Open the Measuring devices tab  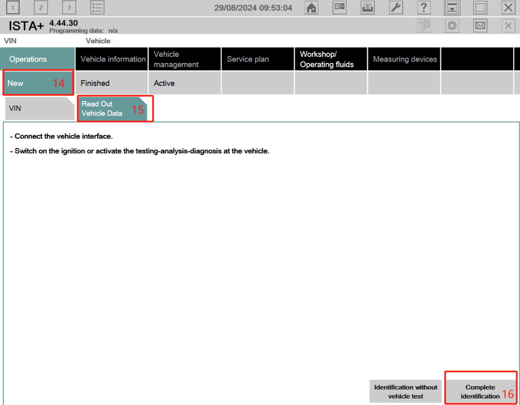(x=404, y=59)
